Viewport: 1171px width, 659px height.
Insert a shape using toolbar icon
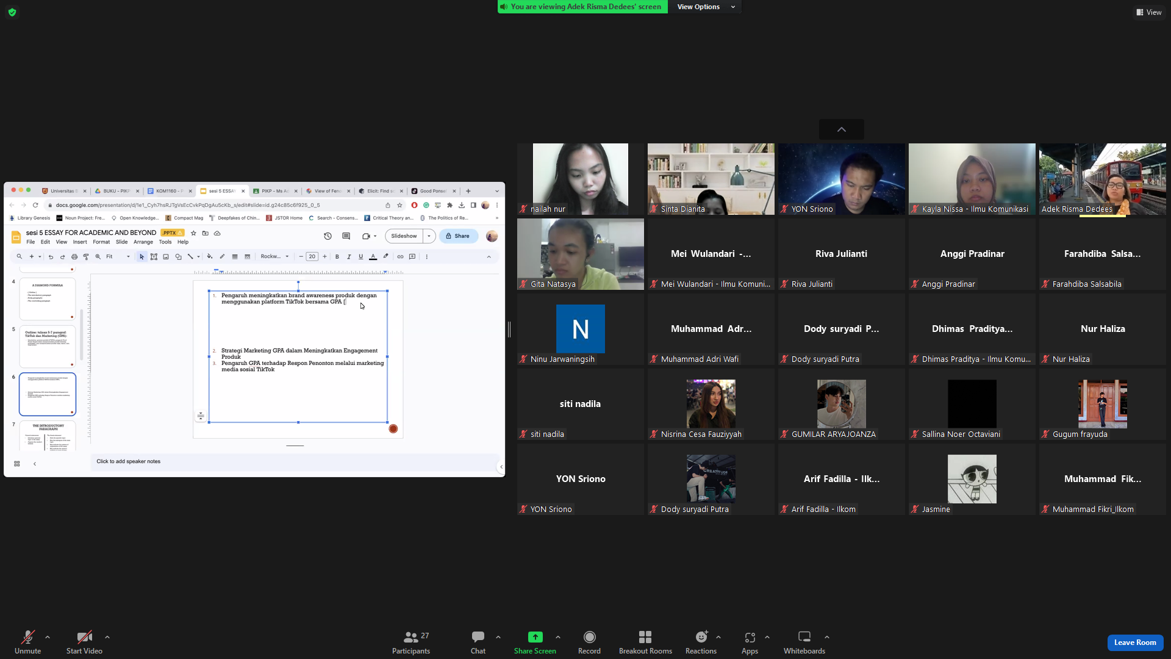tap(178, 257)
